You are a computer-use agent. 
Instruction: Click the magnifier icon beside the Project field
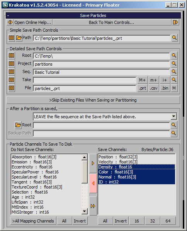174,64
